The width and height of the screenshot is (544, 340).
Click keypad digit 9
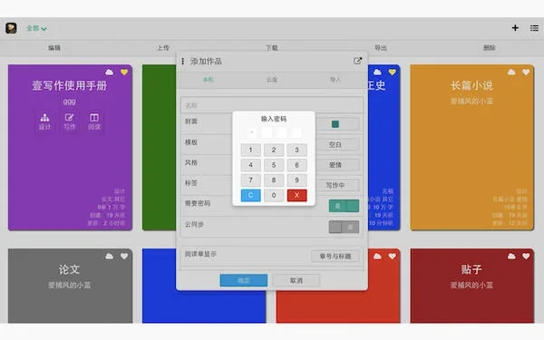coord(297,180)
